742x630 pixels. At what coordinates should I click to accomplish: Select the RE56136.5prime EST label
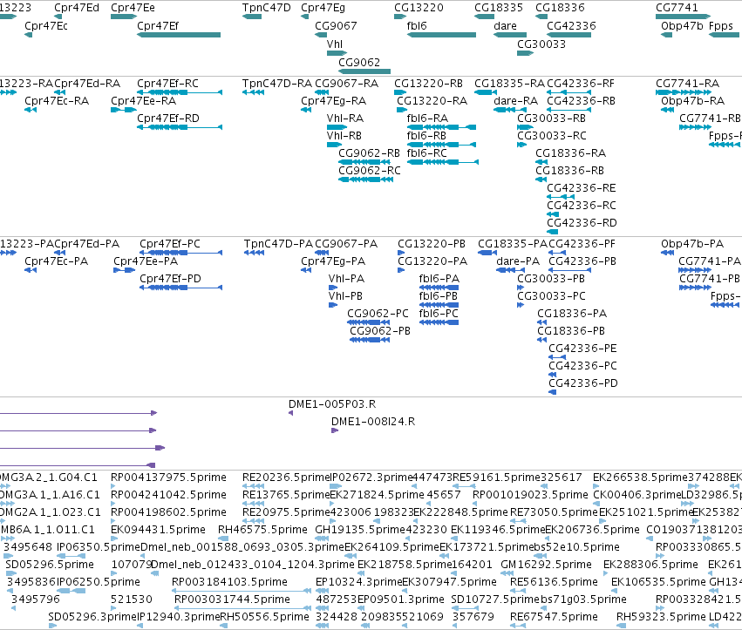pyautogui.click(x=555, y=582)
